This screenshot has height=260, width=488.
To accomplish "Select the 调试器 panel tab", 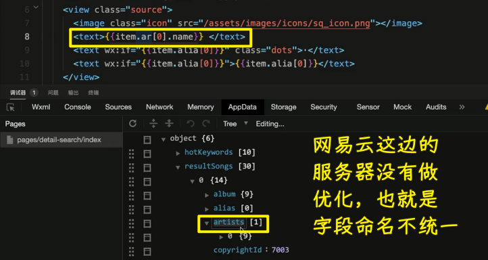I will coord(18,93).
